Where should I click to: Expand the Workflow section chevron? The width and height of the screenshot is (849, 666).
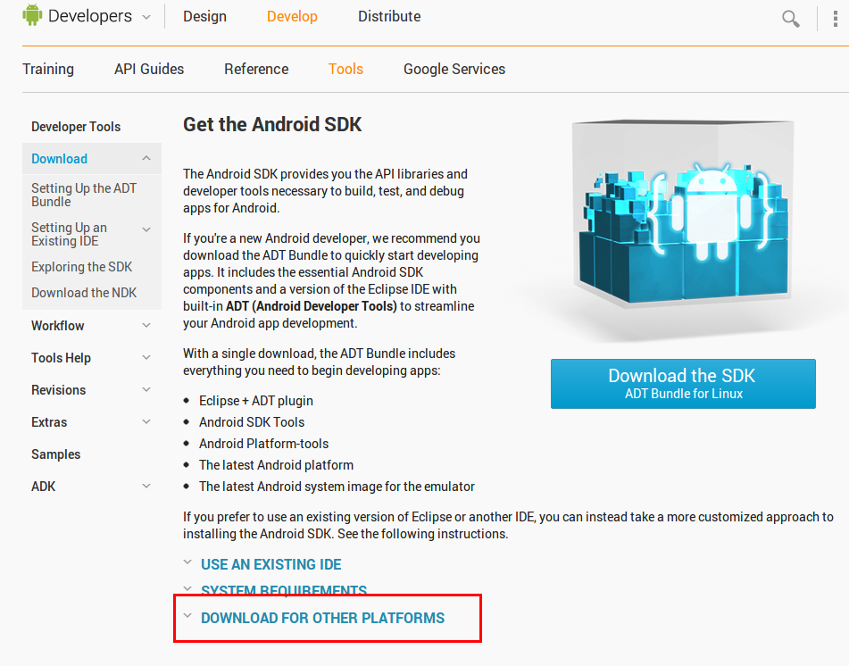tap(146, 325)
